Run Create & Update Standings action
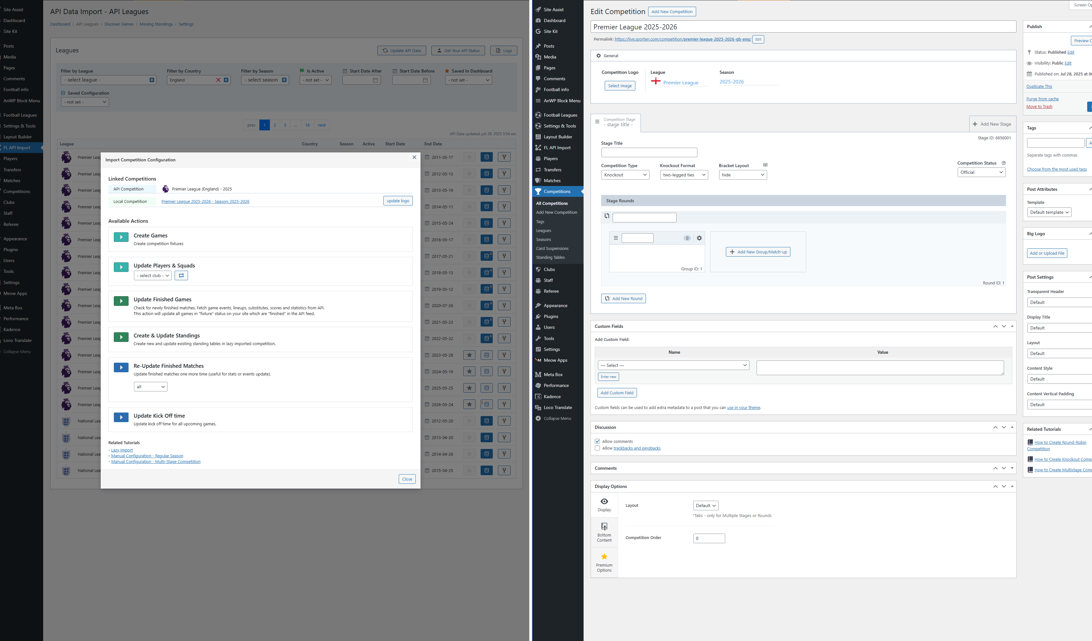 click(x=121, y=337)
